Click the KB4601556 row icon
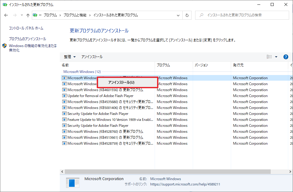Screen dimensions: 293x192 [x=65, y=90]
